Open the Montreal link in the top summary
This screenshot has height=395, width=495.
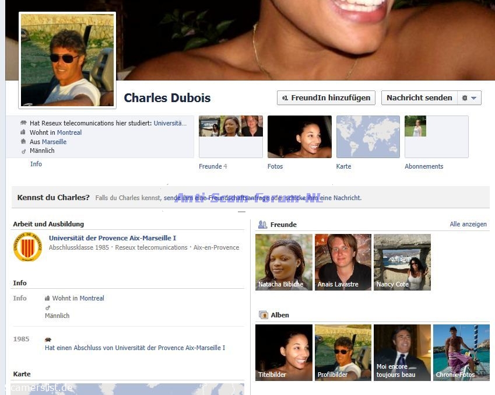(69, 132)
